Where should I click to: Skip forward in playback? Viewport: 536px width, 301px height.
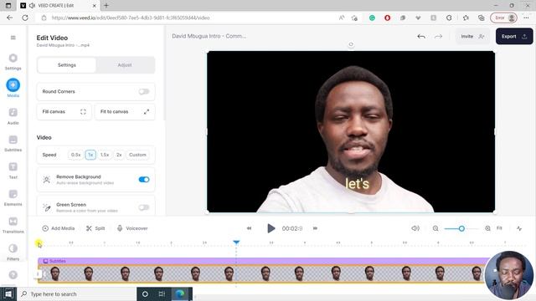click(x=315, y=228)
